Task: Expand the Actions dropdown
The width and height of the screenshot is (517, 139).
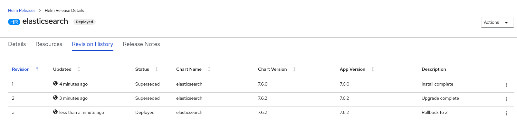Action: 497,22
